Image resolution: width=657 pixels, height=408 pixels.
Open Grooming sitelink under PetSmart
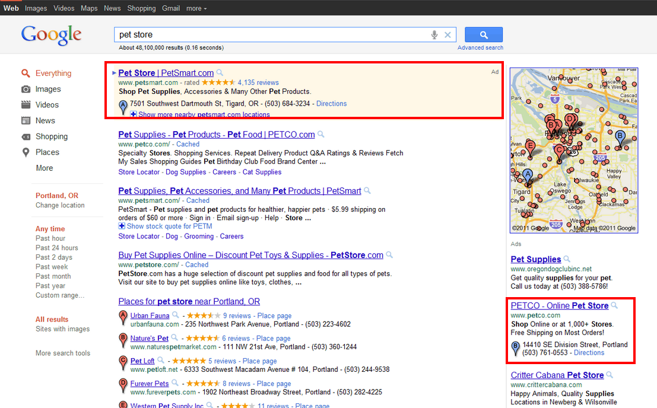[x=199, y=237]
